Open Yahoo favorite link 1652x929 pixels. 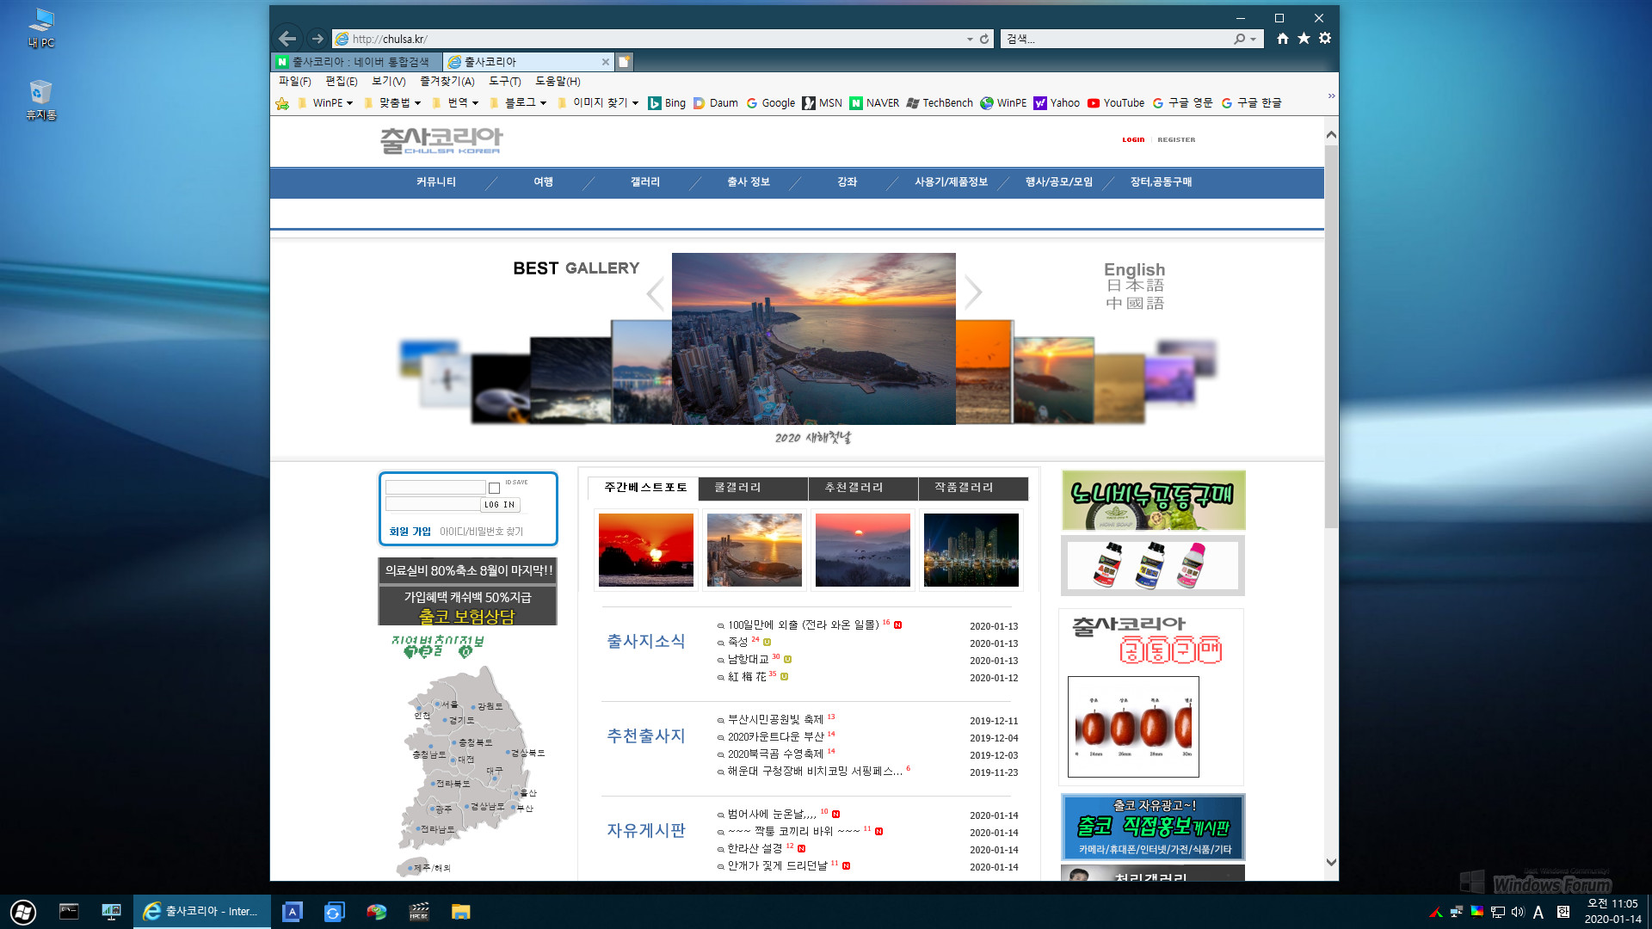pyautogui.click(x=1057, y=103)
